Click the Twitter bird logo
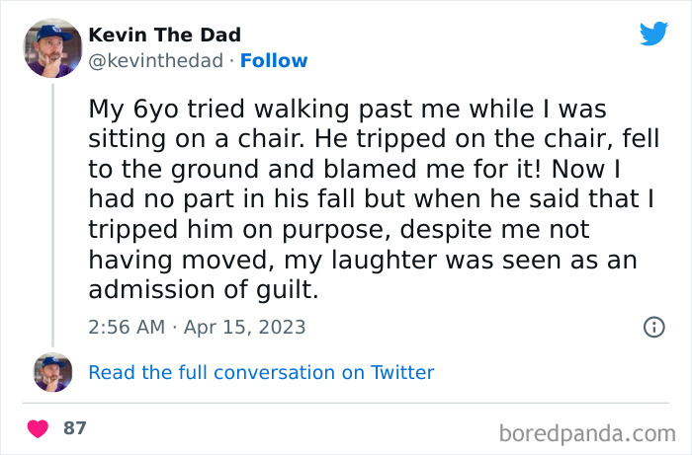 click(x=653, y=34)
